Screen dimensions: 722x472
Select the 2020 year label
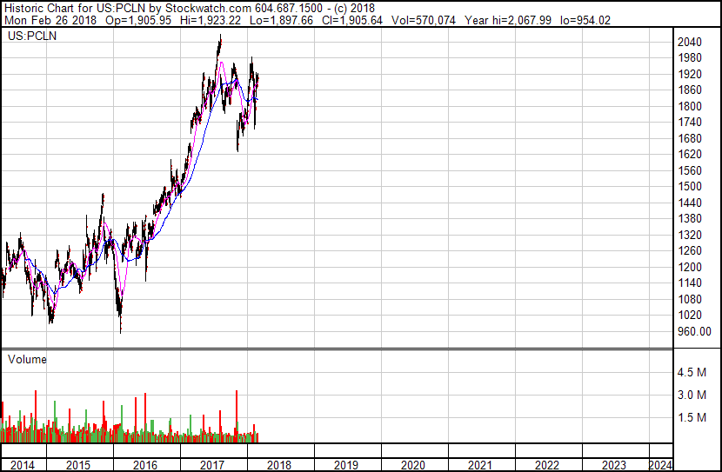[x=413, y=465]
